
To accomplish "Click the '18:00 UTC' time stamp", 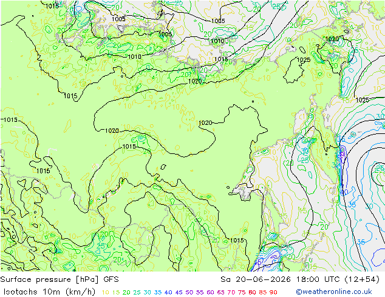I will click(x=318, y=279).
